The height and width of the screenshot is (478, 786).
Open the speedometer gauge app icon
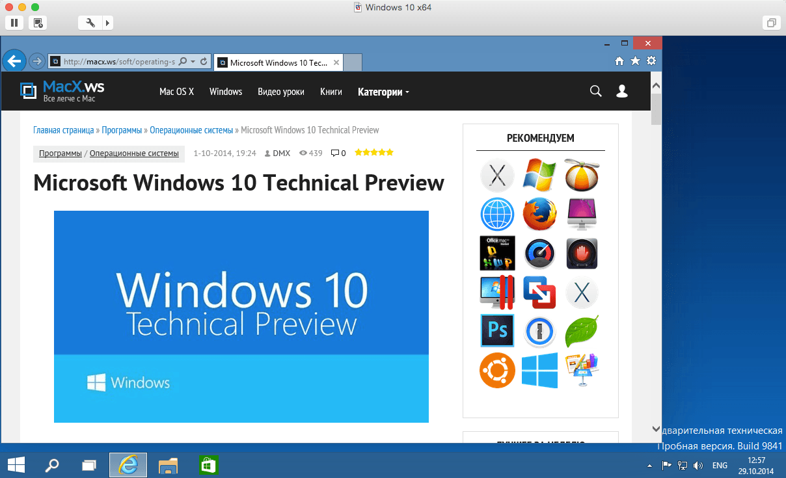(539, 254)
